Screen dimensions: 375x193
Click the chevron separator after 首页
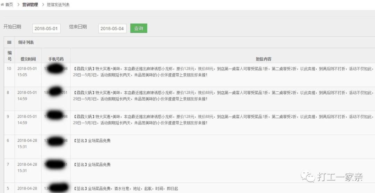tap(18, 4)
